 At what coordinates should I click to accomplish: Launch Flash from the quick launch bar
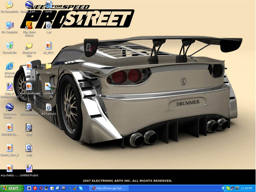pos(35,188)
